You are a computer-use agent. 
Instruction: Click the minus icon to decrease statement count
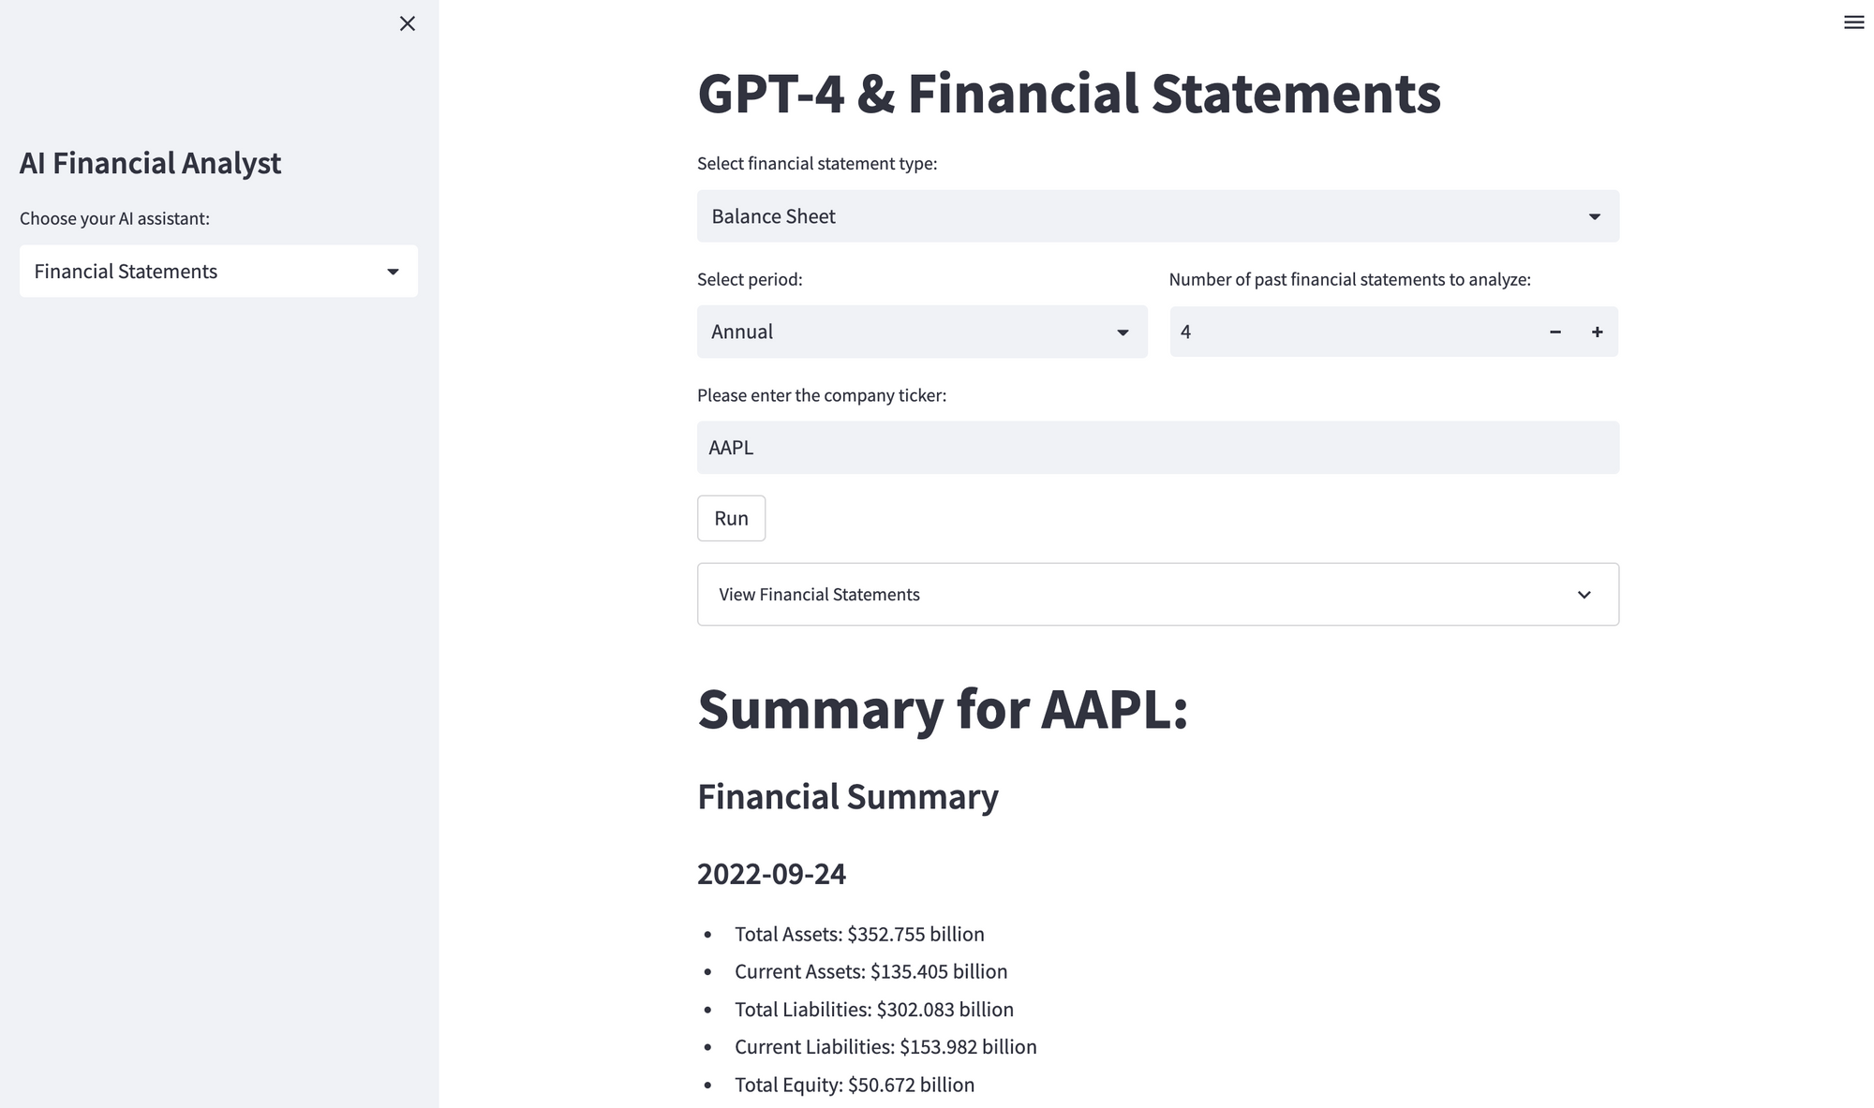[1554, 332]
